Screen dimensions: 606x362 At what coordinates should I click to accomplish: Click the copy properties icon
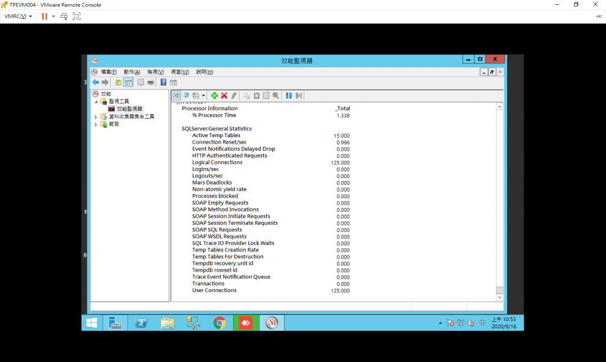247,95
